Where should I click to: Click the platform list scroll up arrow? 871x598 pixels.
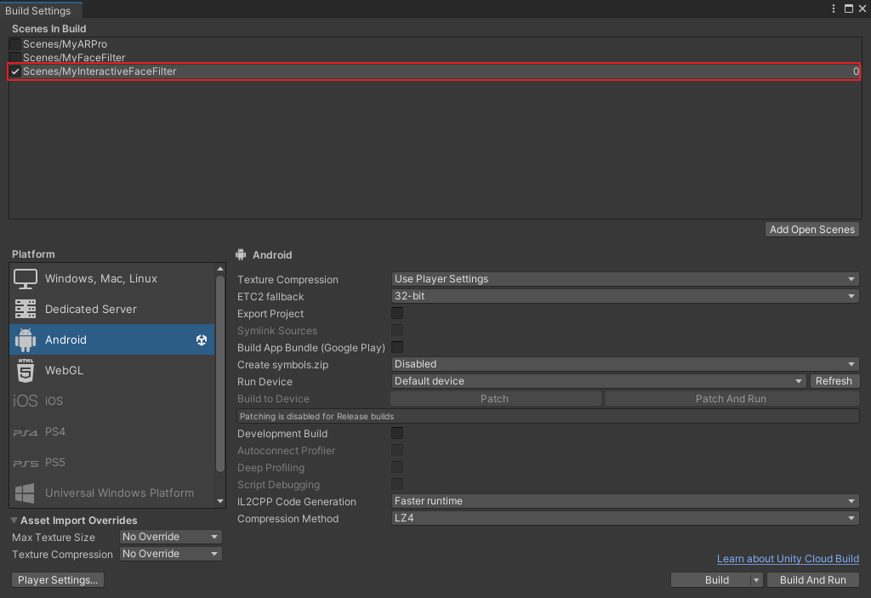(x=220, y=269)
